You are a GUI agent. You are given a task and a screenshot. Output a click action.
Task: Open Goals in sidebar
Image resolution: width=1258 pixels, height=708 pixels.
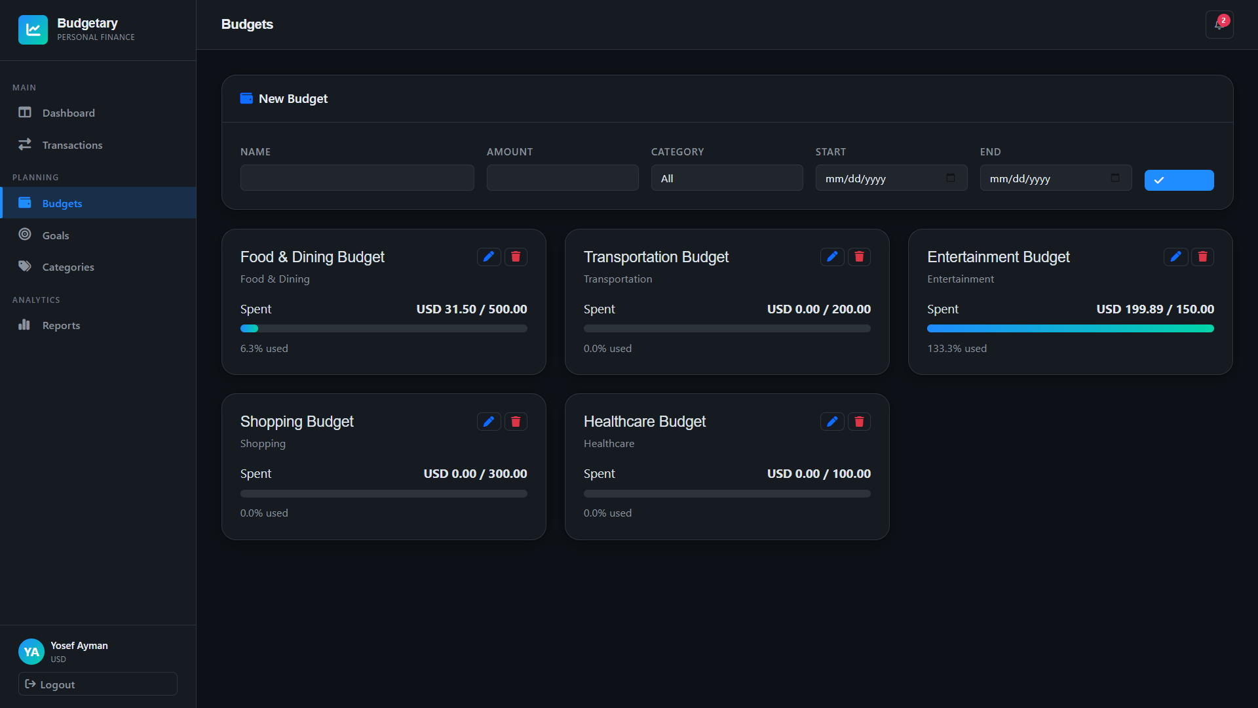click(98, 235)
